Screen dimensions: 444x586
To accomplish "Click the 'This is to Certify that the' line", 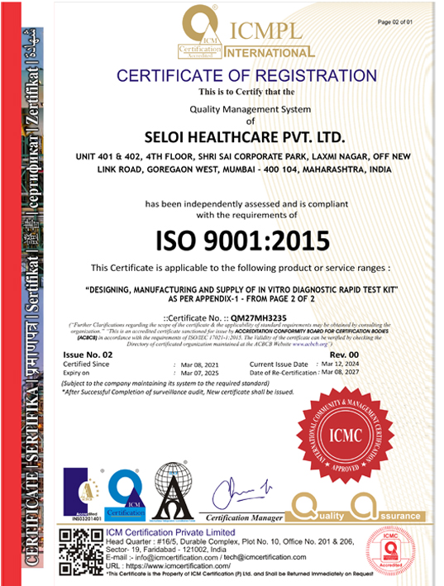I will (x=246, y=92).
